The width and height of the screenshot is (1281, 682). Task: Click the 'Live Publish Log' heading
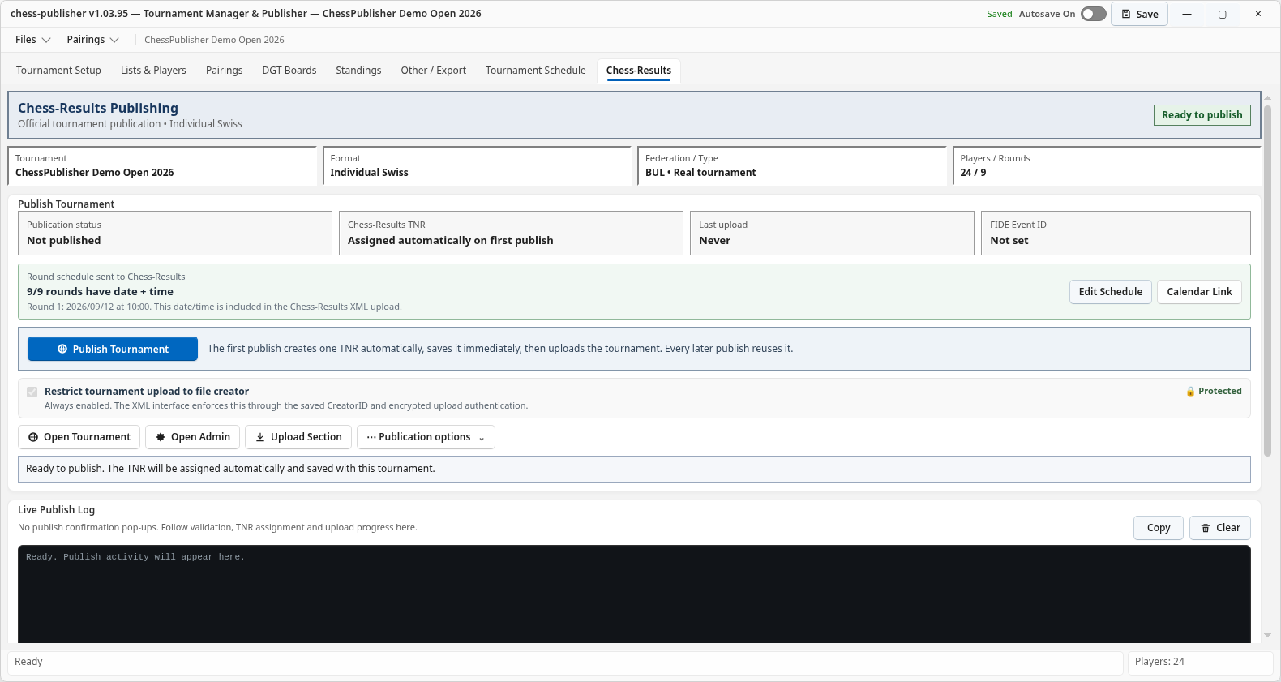(56, 510)
